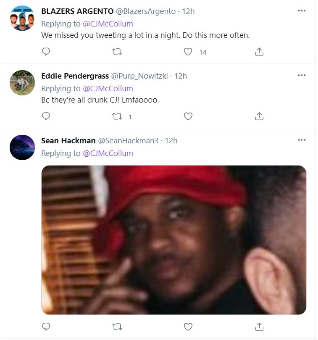Click the reply icon under Eddie Pendergrass's tweet

[x=46, y=116]
